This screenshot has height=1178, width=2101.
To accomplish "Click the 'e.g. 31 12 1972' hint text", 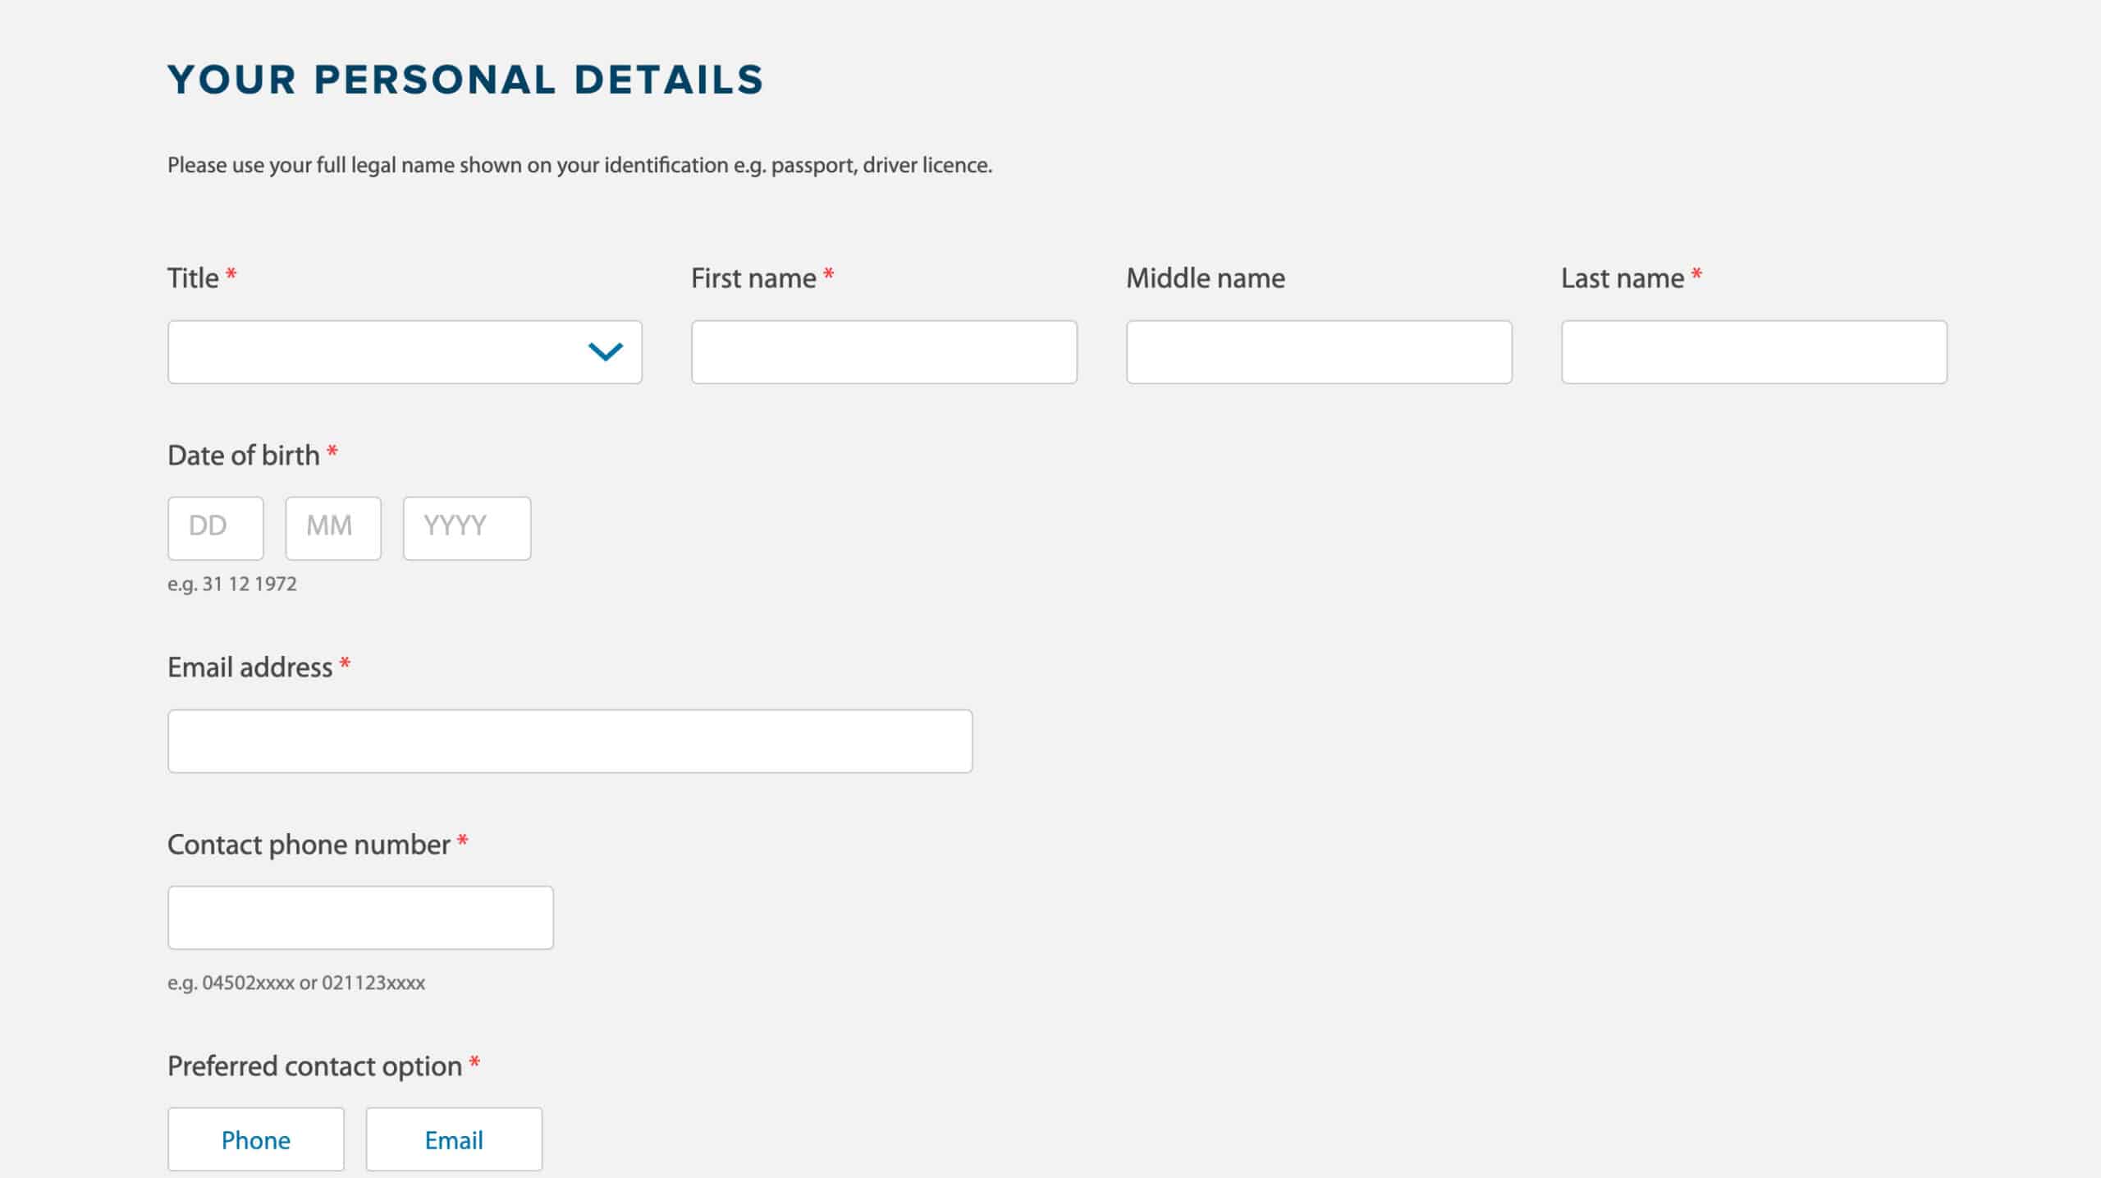I will [x=232, y=584].
